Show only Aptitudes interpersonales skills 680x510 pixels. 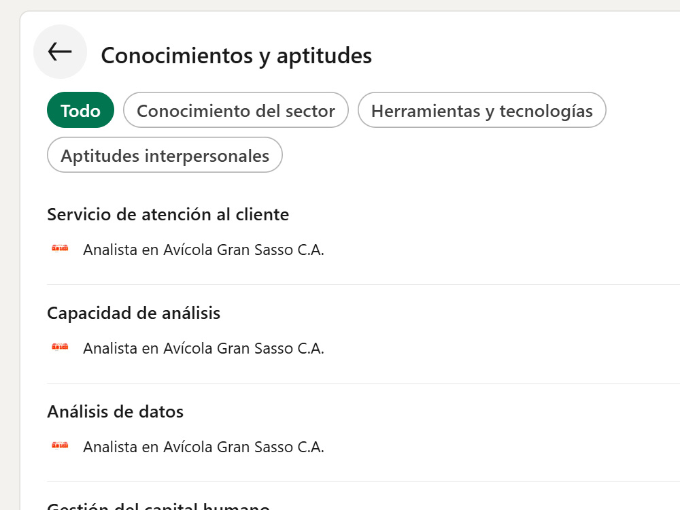pyautogui.click(x=165, y=155)
